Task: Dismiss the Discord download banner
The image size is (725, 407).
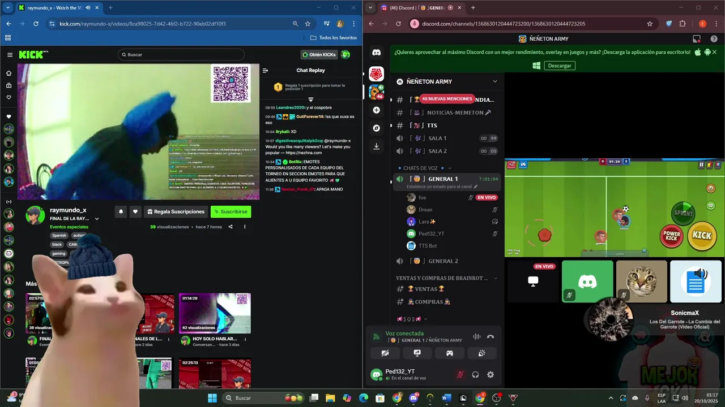Action: [714, 52]
